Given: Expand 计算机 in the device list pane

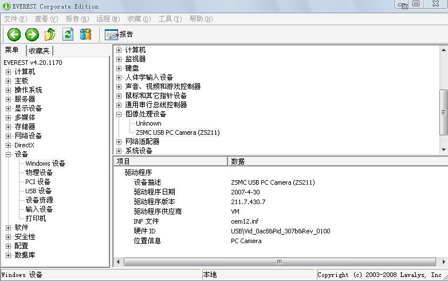Looking at the screenshot, I should [119, 50].
